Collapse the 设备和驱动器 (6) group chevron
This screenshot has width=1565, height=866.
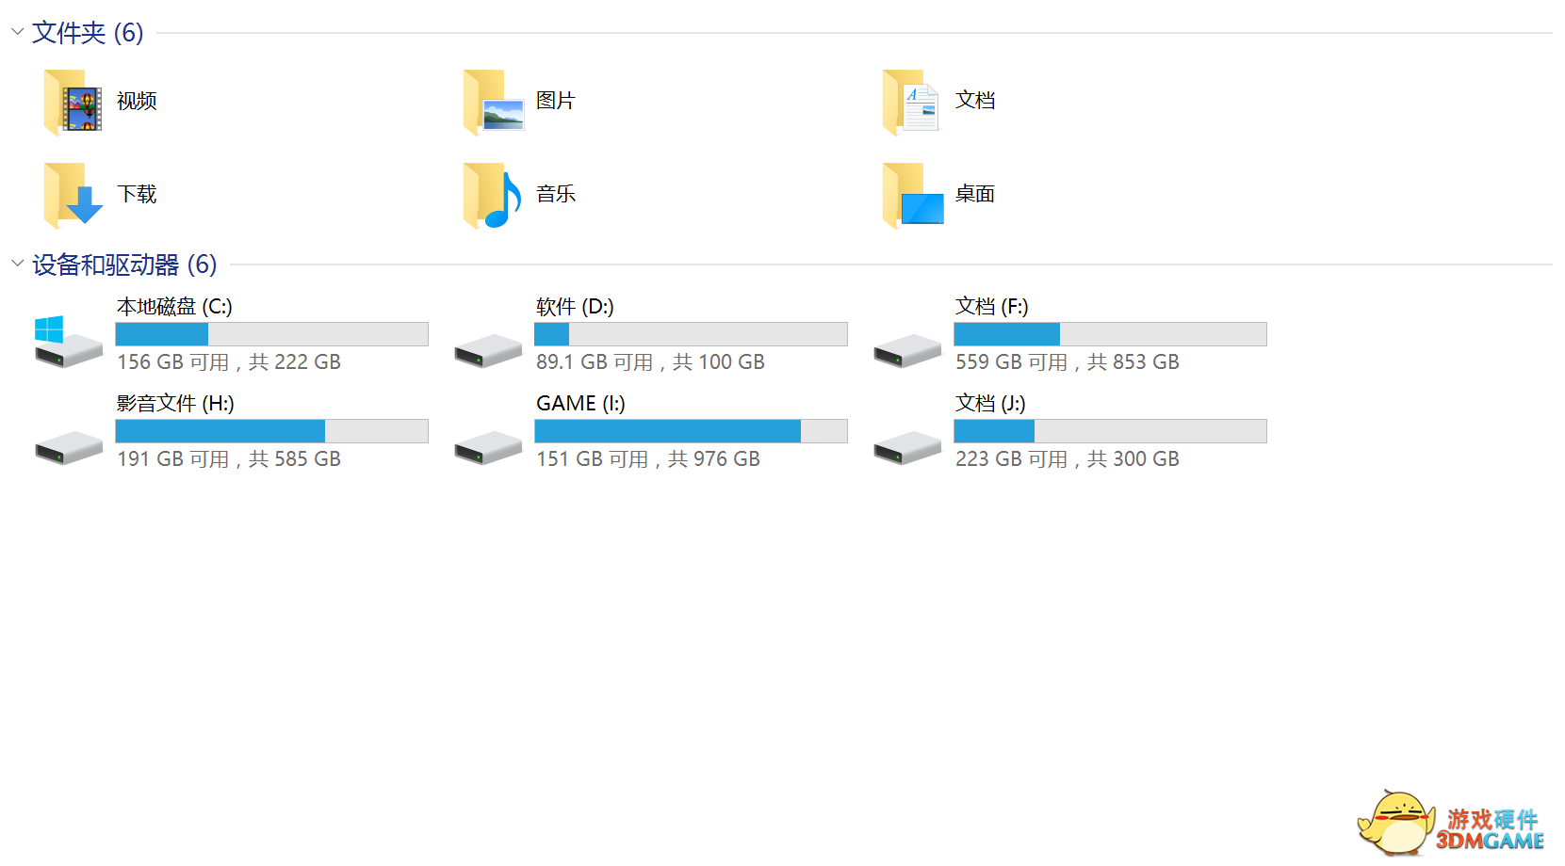coord(17,264)
